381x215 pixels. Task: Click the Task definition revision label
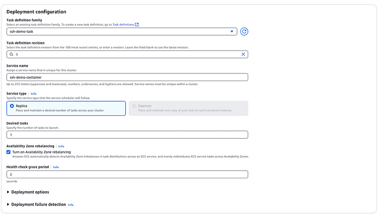[x=26, y=43]
